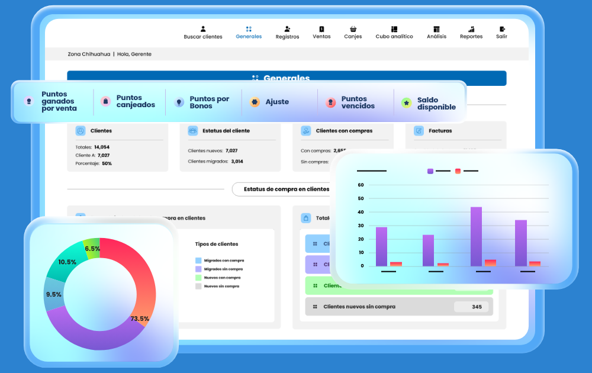Click the Análisis table icon

click(x=436, y=28)
